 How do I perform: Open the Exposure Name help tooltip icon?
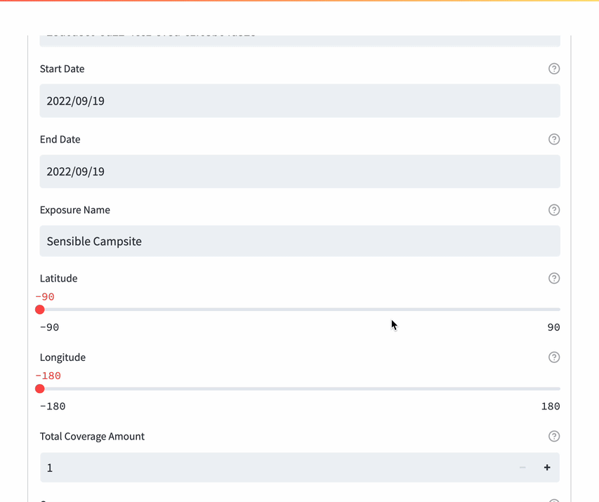[x=554, y=210]
